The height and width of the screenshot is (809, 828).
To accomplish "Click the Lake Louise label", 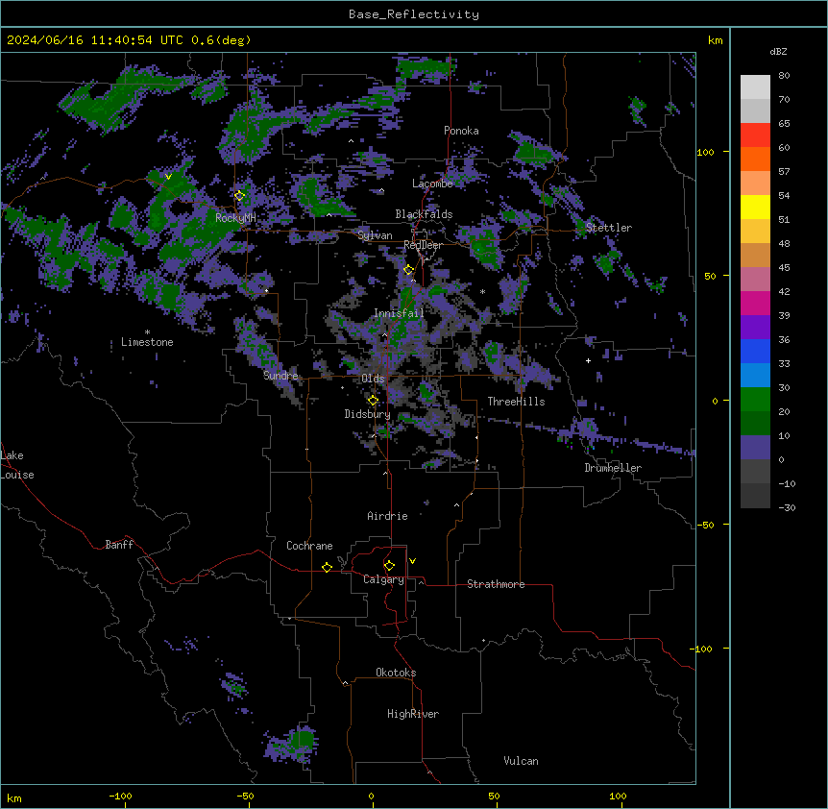I will [x=17, y=465].
